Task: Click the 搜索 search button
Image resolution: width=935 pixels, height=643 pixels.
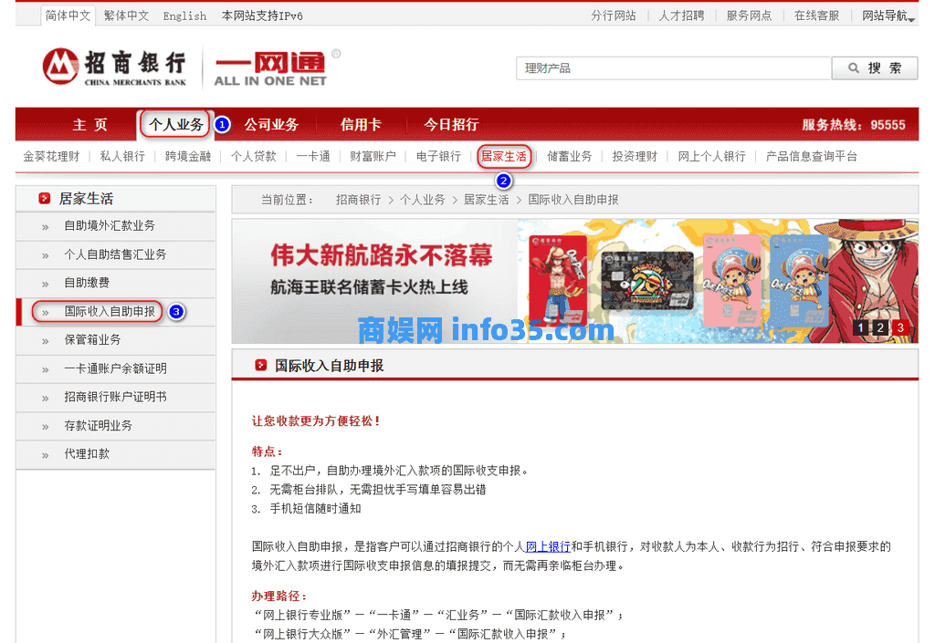Action: click(875, 67)
